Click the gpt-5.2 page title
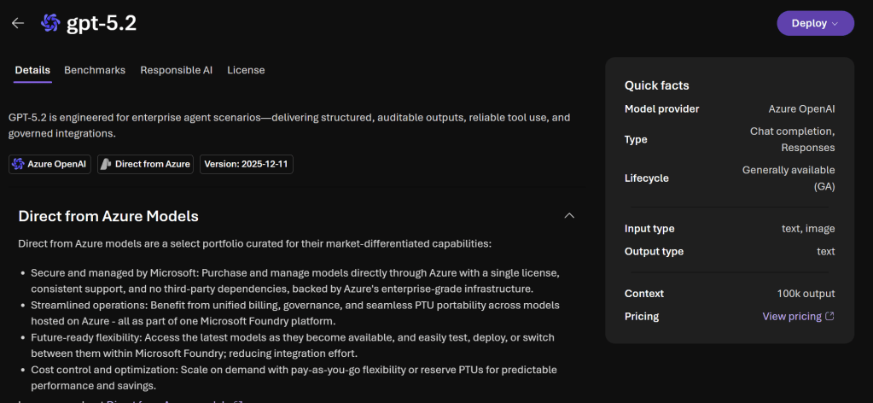The image size is (873, 403). (x=102, y=23)
